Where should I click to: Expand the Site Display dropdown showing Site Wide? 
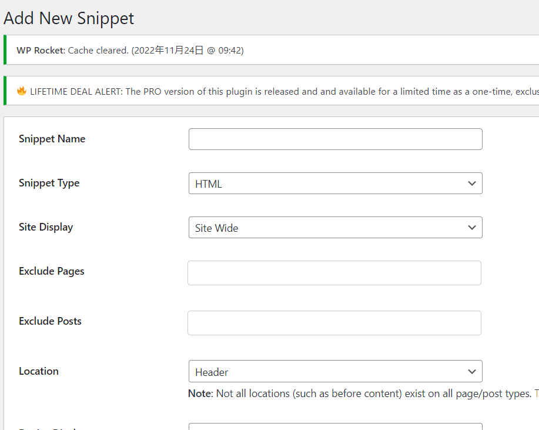[329, 228]
